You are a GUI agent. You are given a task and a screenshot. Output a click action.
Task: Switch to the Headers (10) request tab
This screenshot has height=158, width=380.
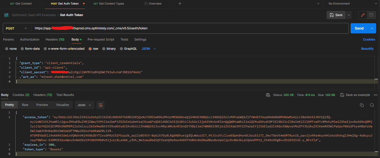pos(55,40)
